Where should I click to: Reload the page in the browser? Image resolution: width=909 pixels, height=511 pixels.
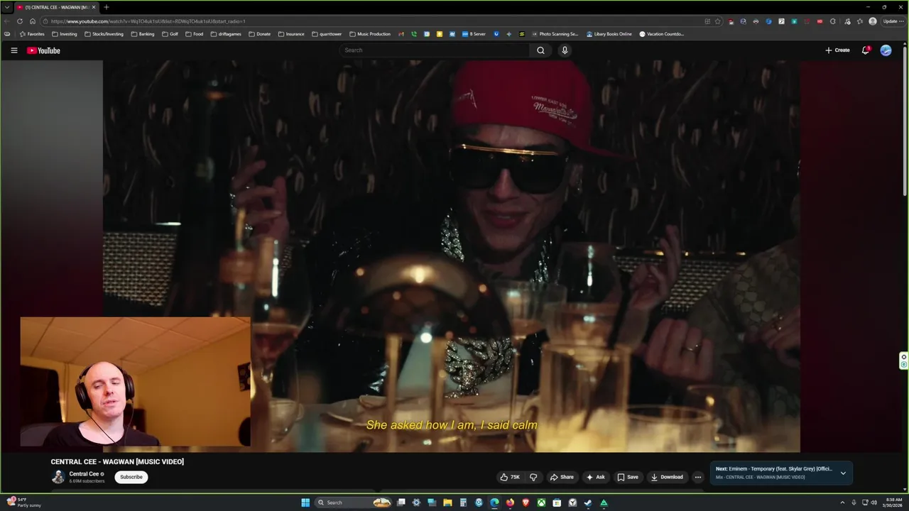[19, 21]
